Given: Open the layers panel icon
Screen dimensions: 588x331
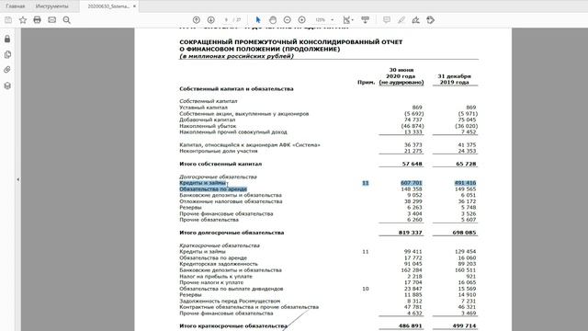Looking at the screenshot, I should pos(7,86).
